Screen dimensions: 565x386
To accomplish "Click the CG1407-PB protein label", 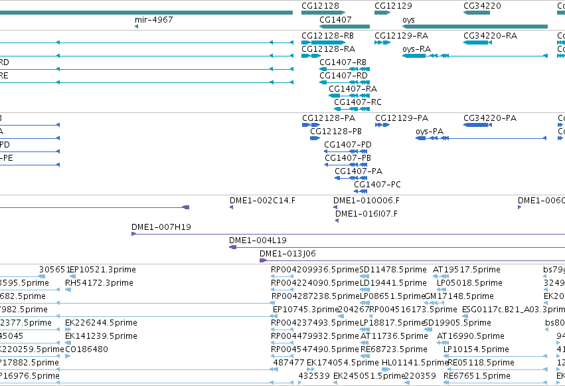I will [348, 158].
